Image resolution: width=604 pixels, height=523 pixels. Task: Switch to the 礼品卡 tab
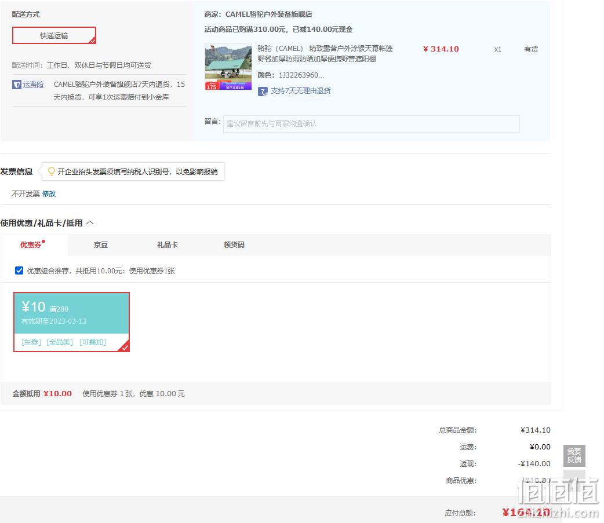tap(167, 245)
